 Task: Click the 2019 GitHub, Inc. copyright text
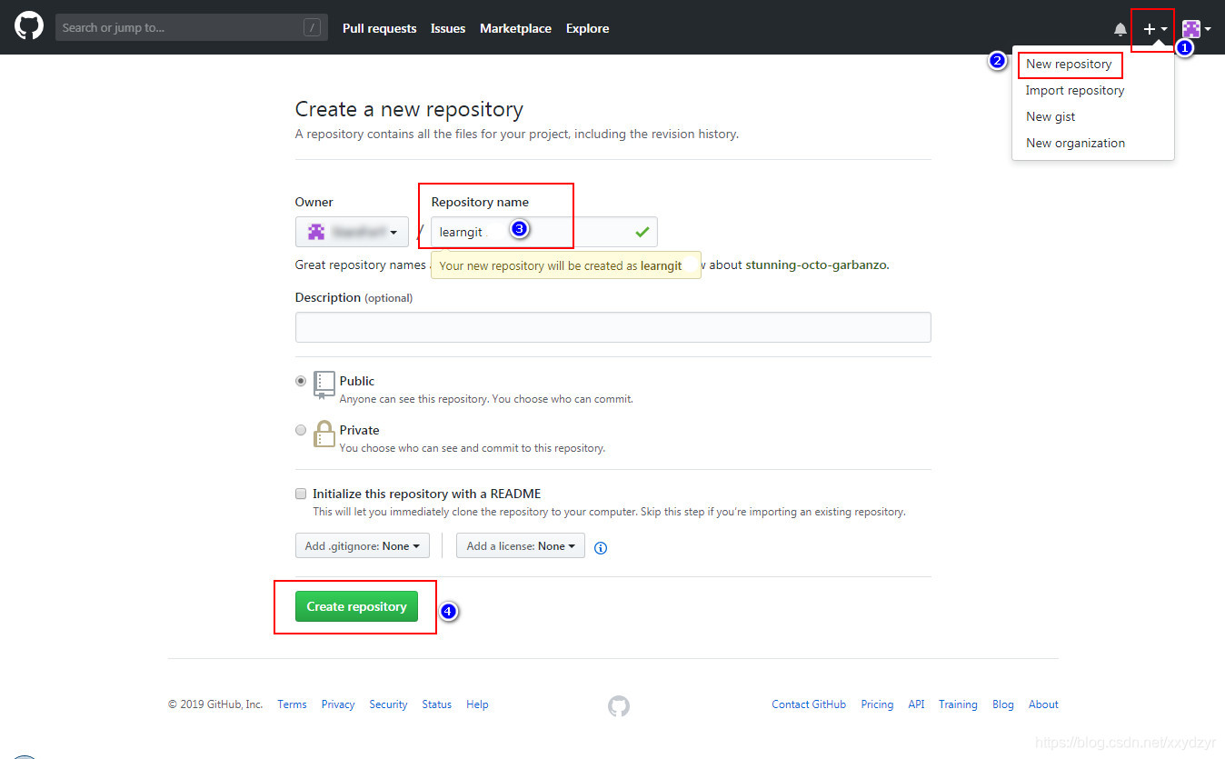coord(215,704)
